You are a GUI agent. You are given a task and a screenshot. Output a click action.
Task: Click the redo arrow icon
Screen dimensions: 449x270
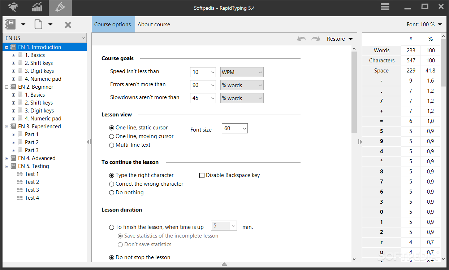[316, 39]
